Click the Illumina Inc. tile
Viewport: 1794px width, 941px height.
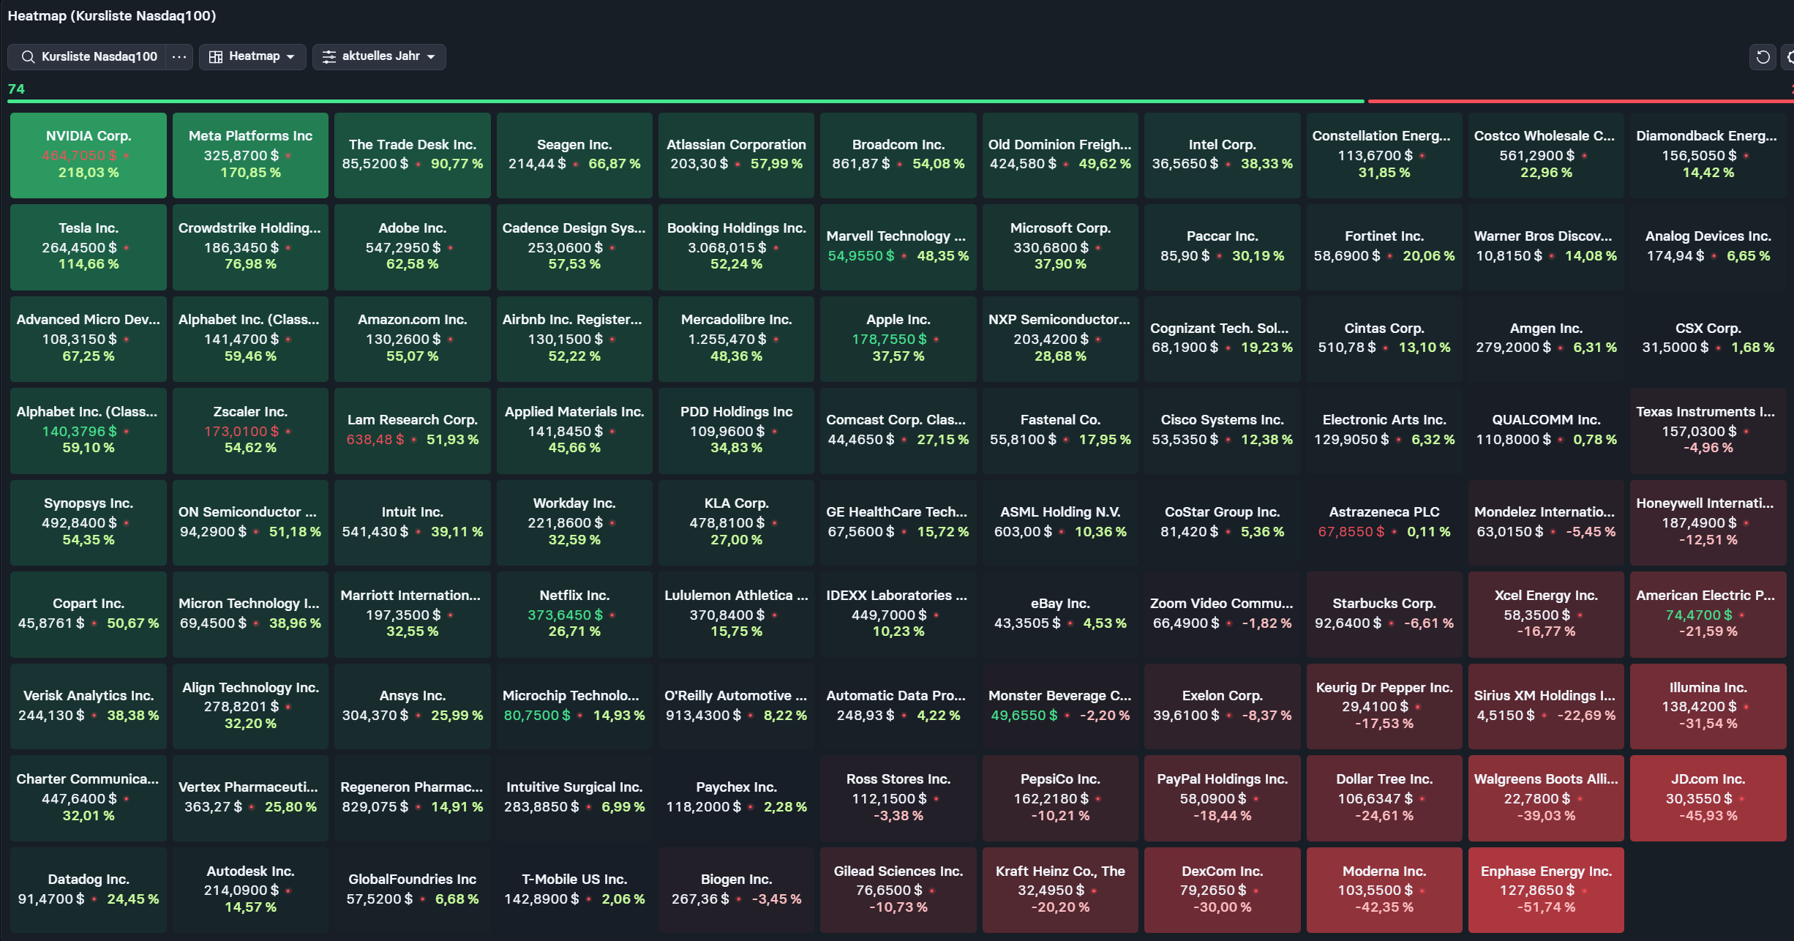1708,706
